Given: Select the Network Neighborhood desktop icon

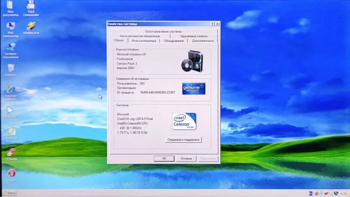Looking at the screenshot, I should 10,51.
